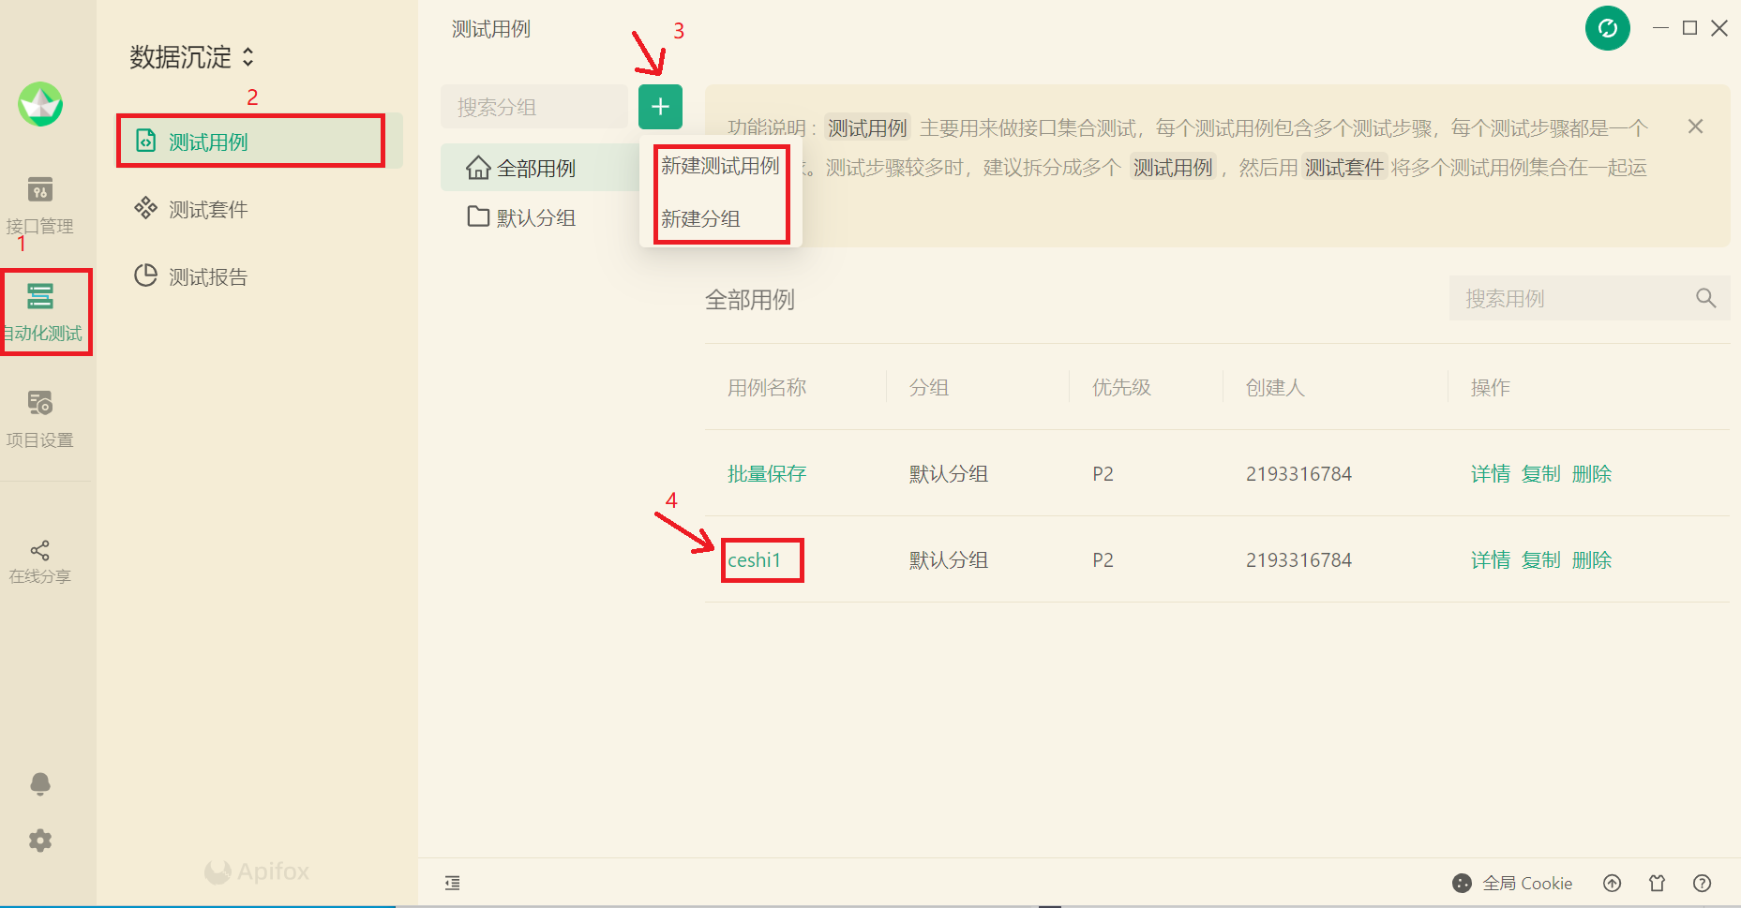Viewport: 1741px width, 908px height.
Task: Open 详情 for 批量保存
Action: pyautogui.click(x=1491, y=473)
